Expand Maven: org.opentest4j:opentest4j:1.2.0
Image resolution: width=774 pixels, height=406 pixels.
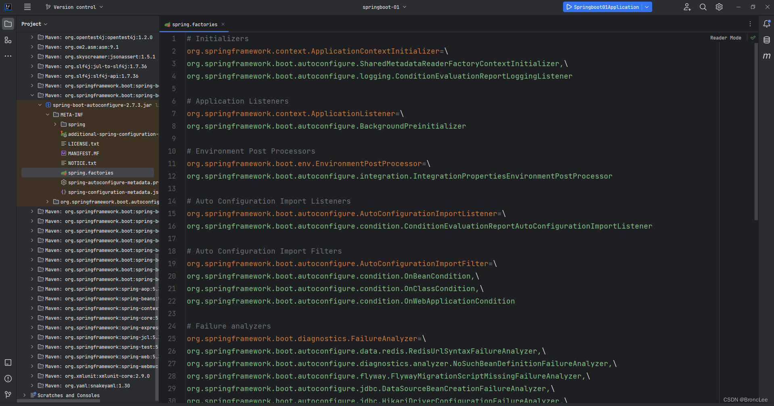[x=32, y=37]
